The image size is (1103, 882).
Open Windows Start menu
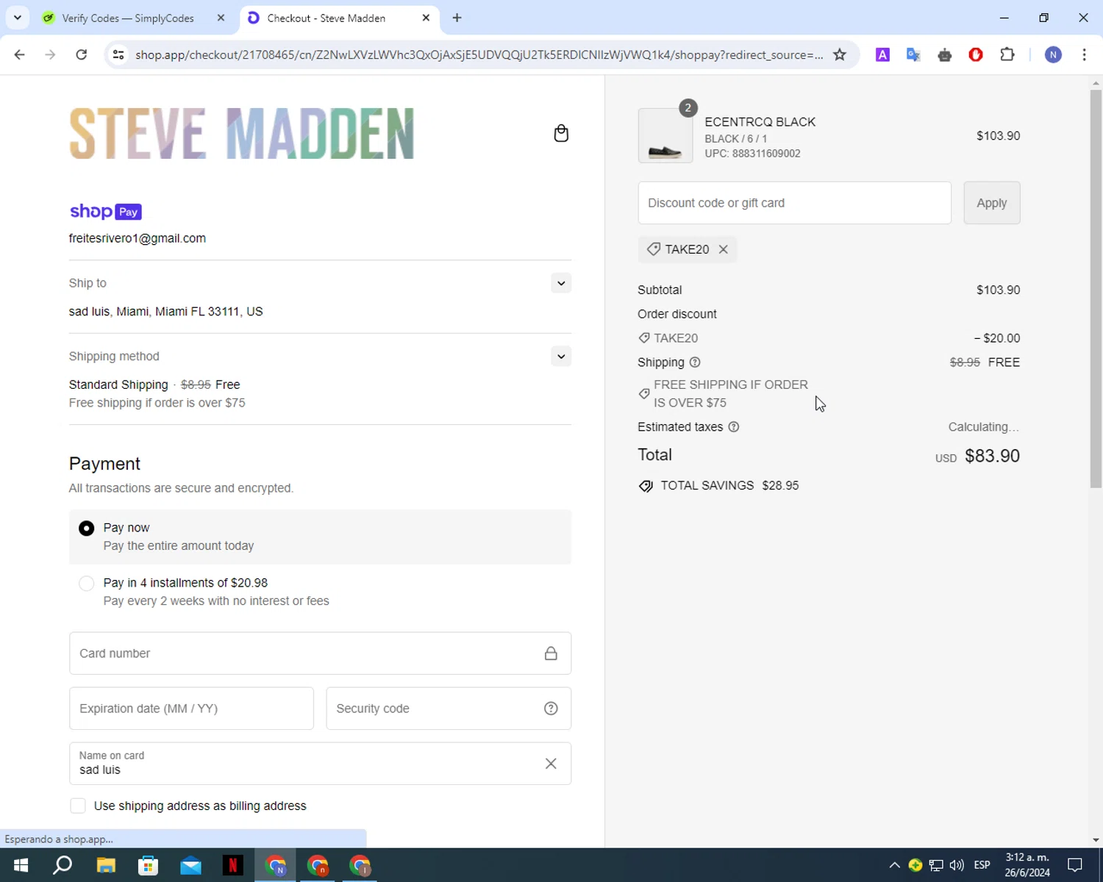click(x=21, y=865)
